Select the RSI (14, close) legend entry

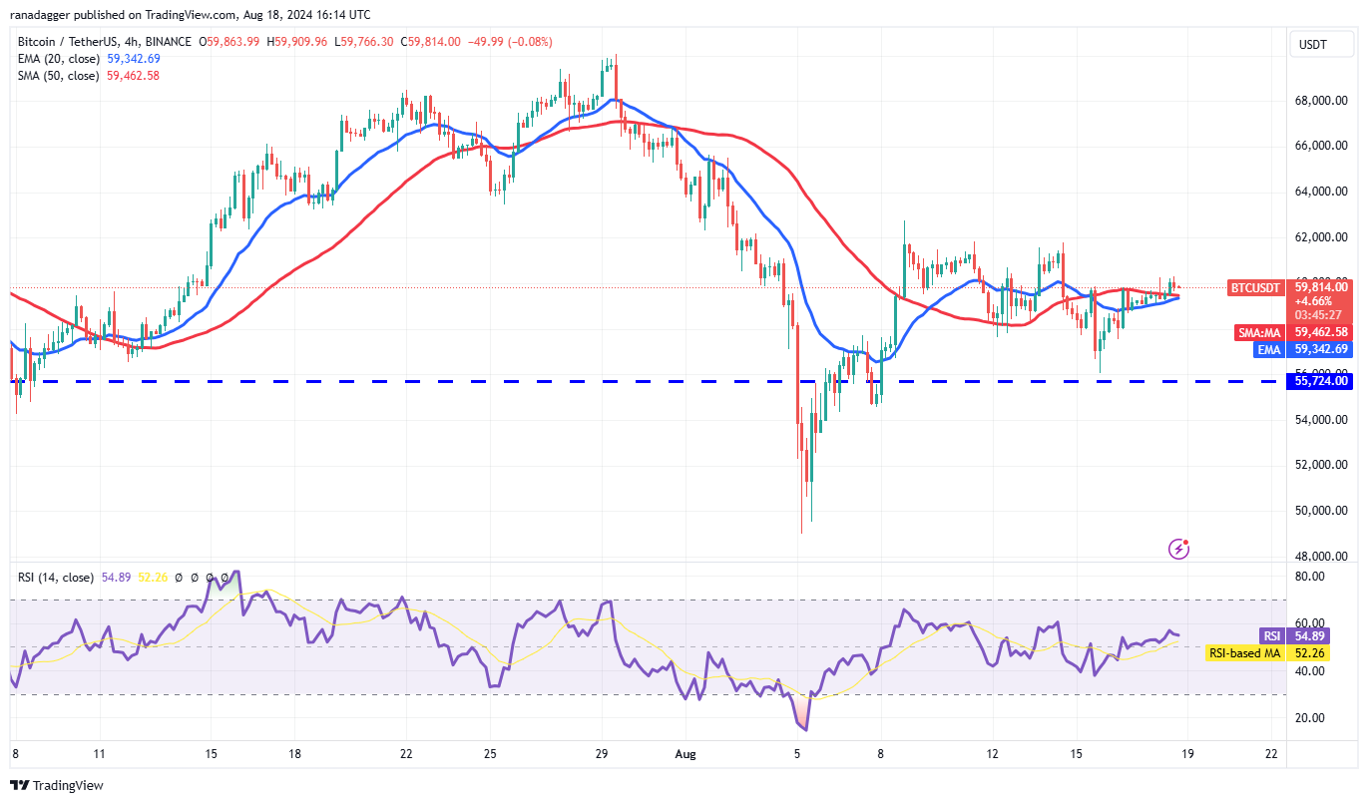coord(56,578)
